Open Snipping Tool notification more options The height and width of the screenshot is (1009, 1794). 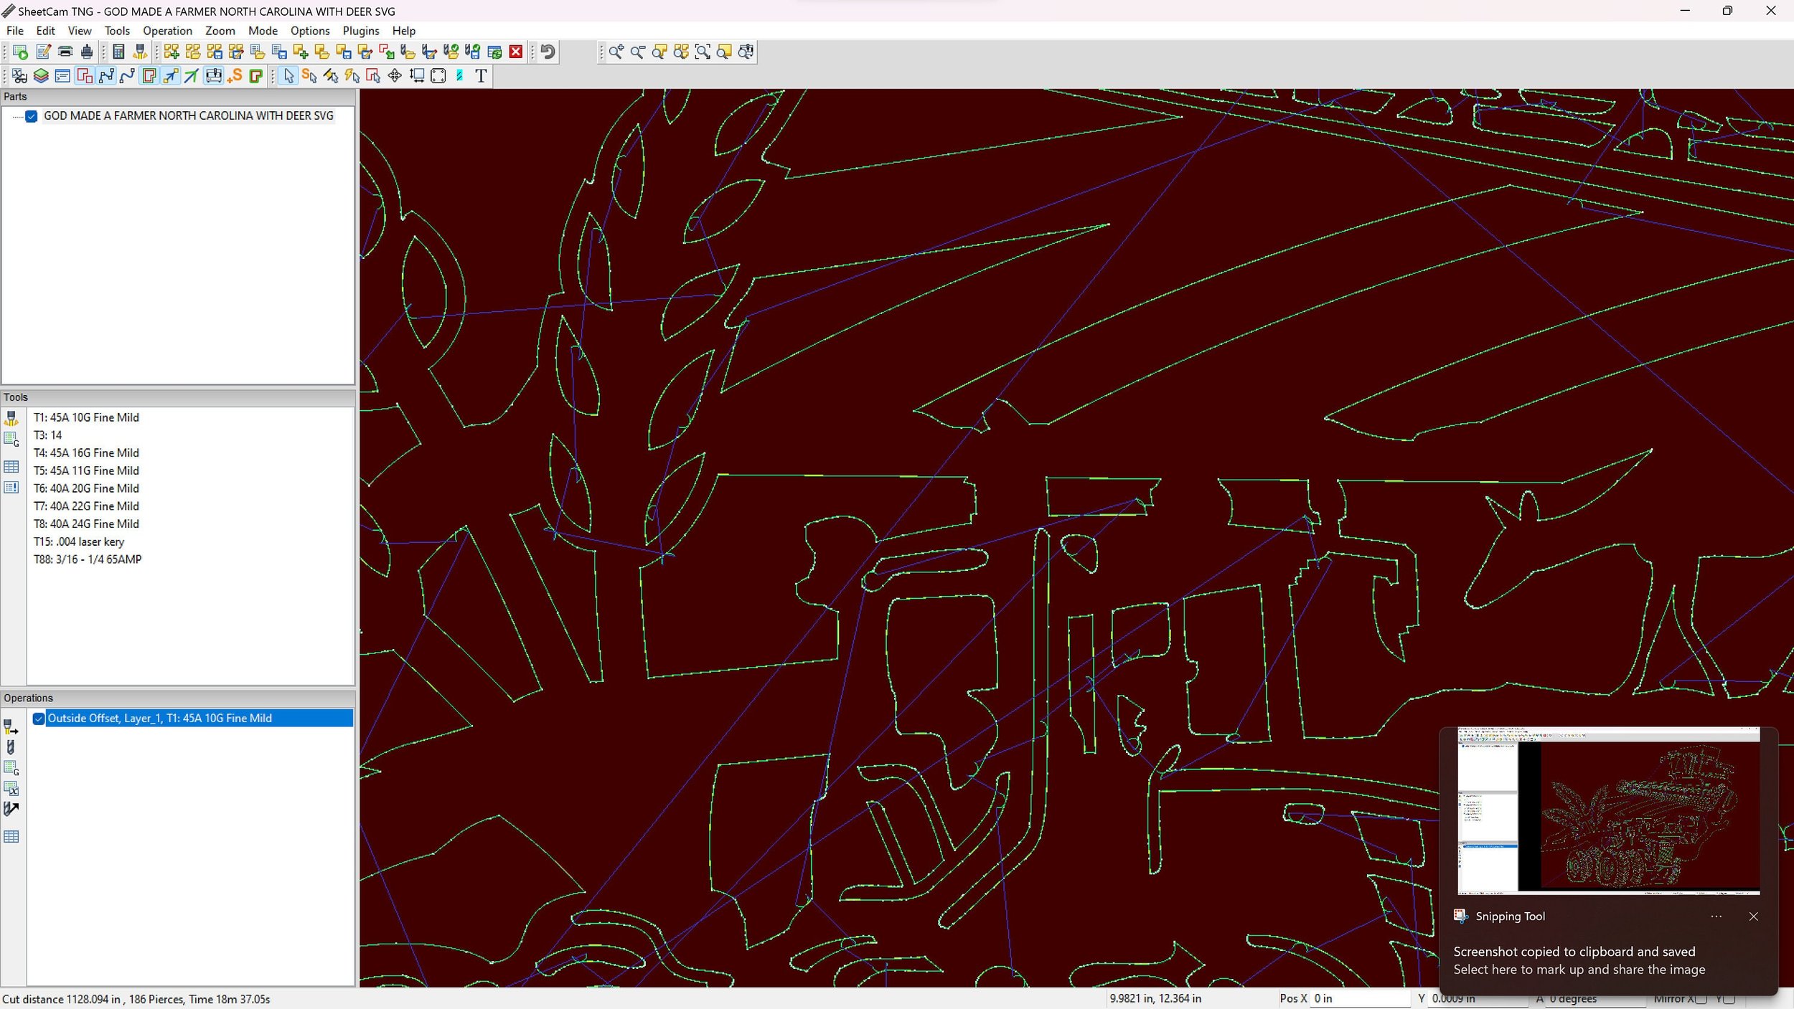click(1716, 916)
